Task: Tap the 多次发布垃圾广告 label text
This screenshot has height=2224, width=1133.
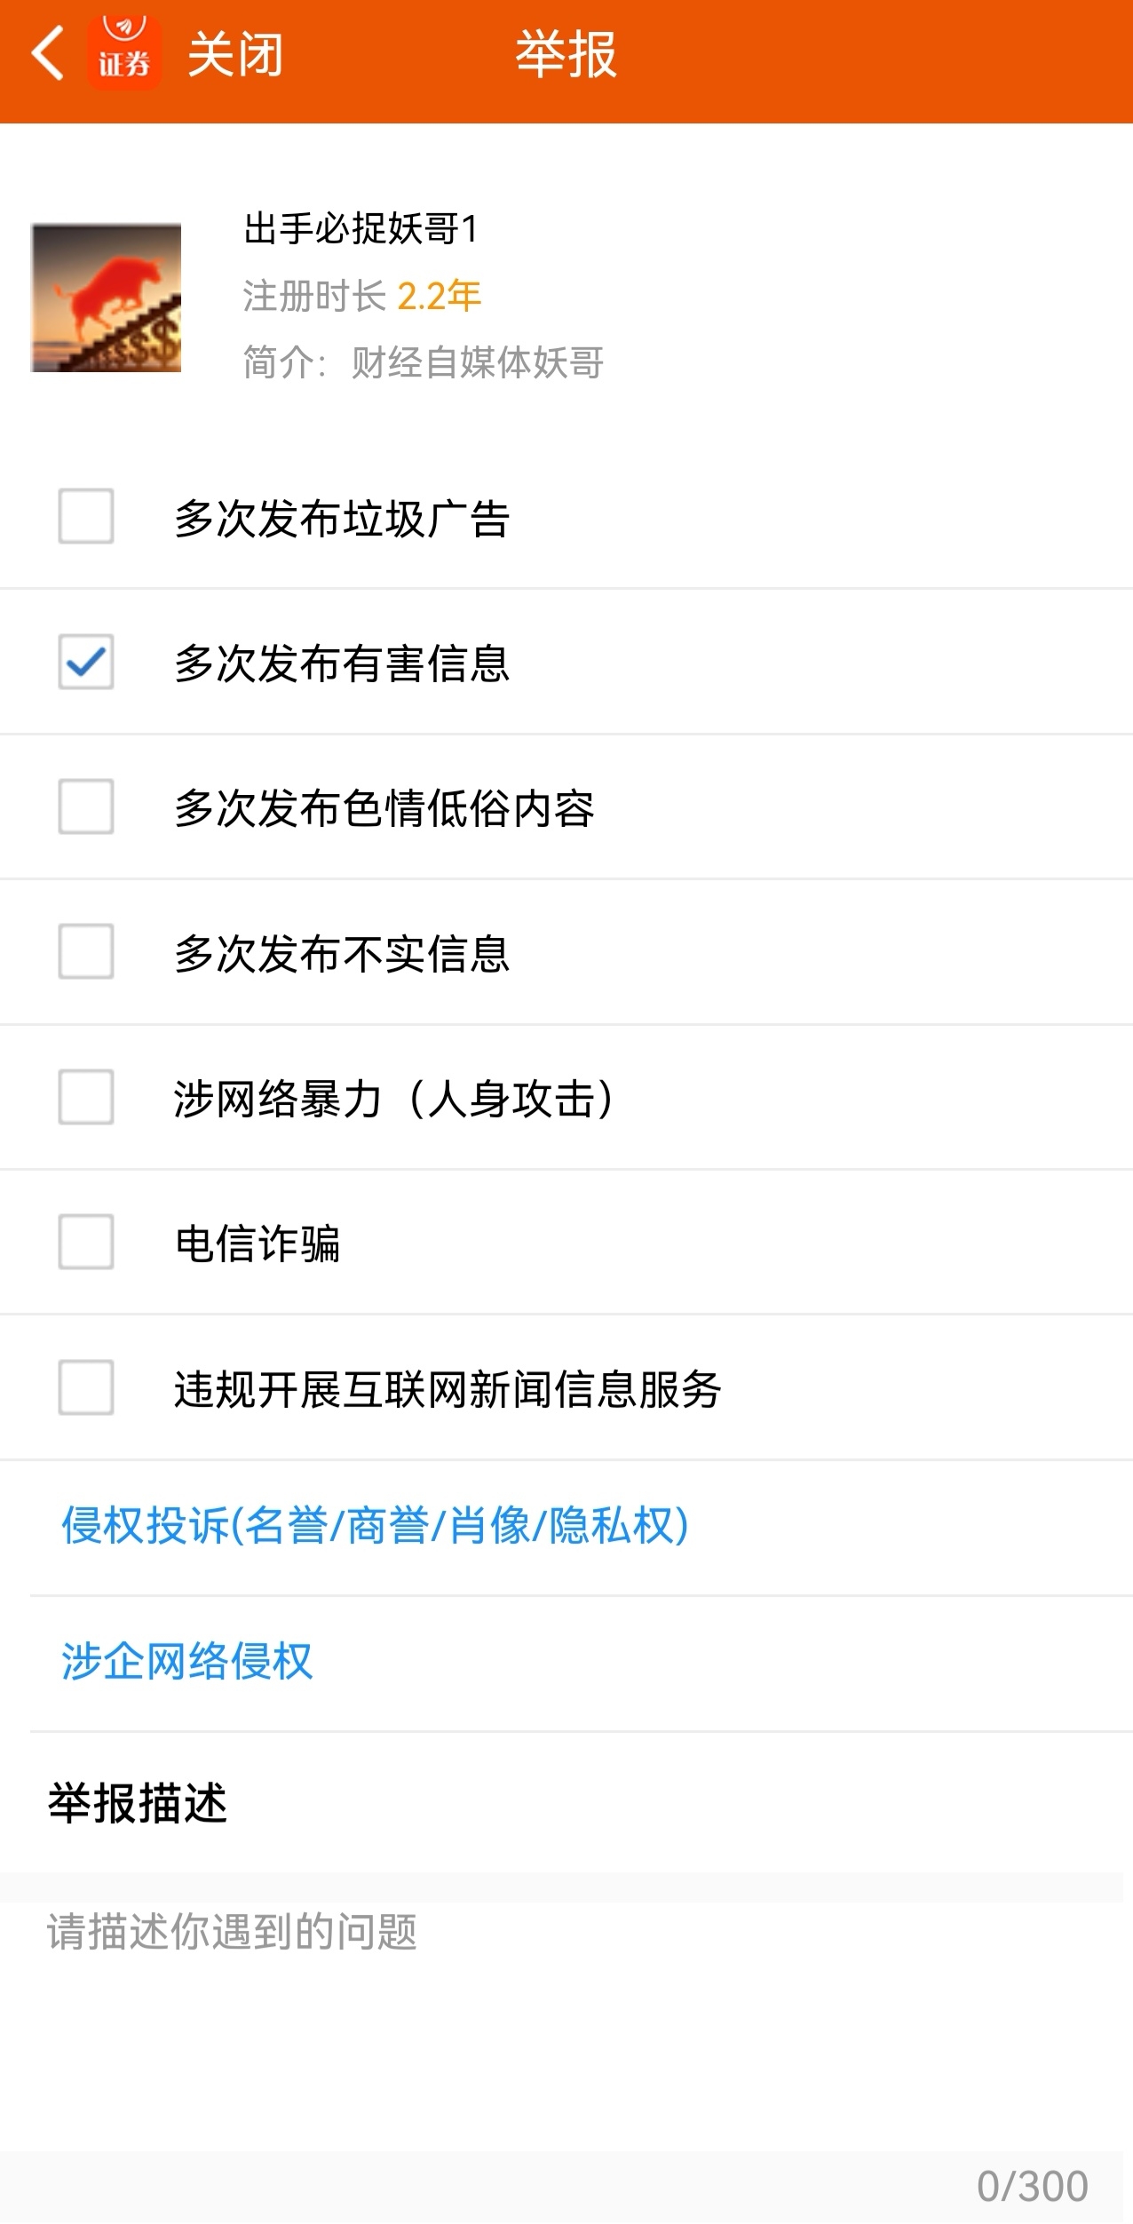Action: pos(342,518)
